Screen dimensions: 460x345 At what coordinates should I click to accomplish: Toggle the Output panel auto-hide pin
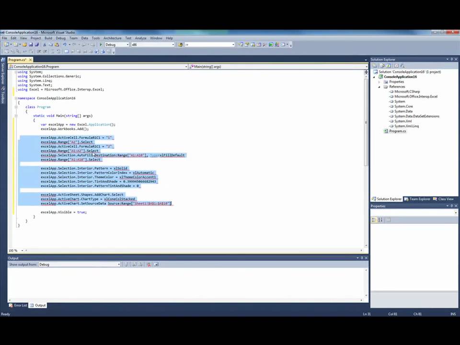tap(362, 258)
